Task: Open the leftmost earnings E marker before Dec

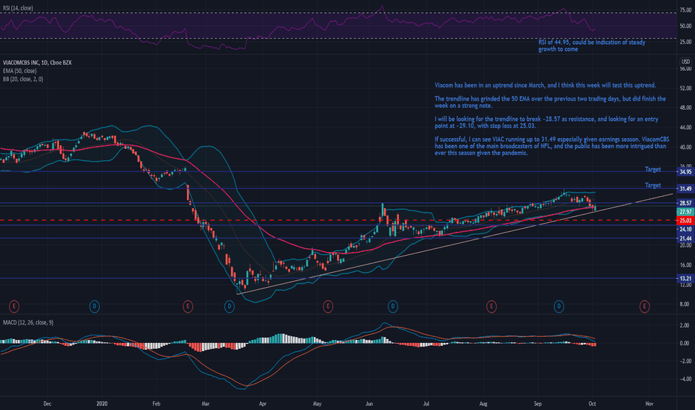Action: pos(14,306)
